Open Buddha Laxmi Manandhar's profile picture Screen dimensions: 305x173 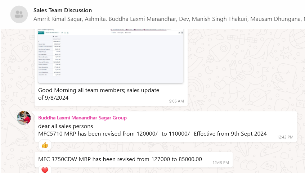pyautogui.click(x=24, y=118)
